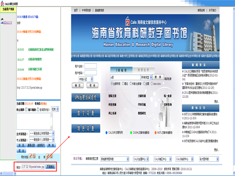The width and height of the screenshot is (235, 176).
Task: Open 中专职校版 in the top navigation
Action: (x=86, y=10)
